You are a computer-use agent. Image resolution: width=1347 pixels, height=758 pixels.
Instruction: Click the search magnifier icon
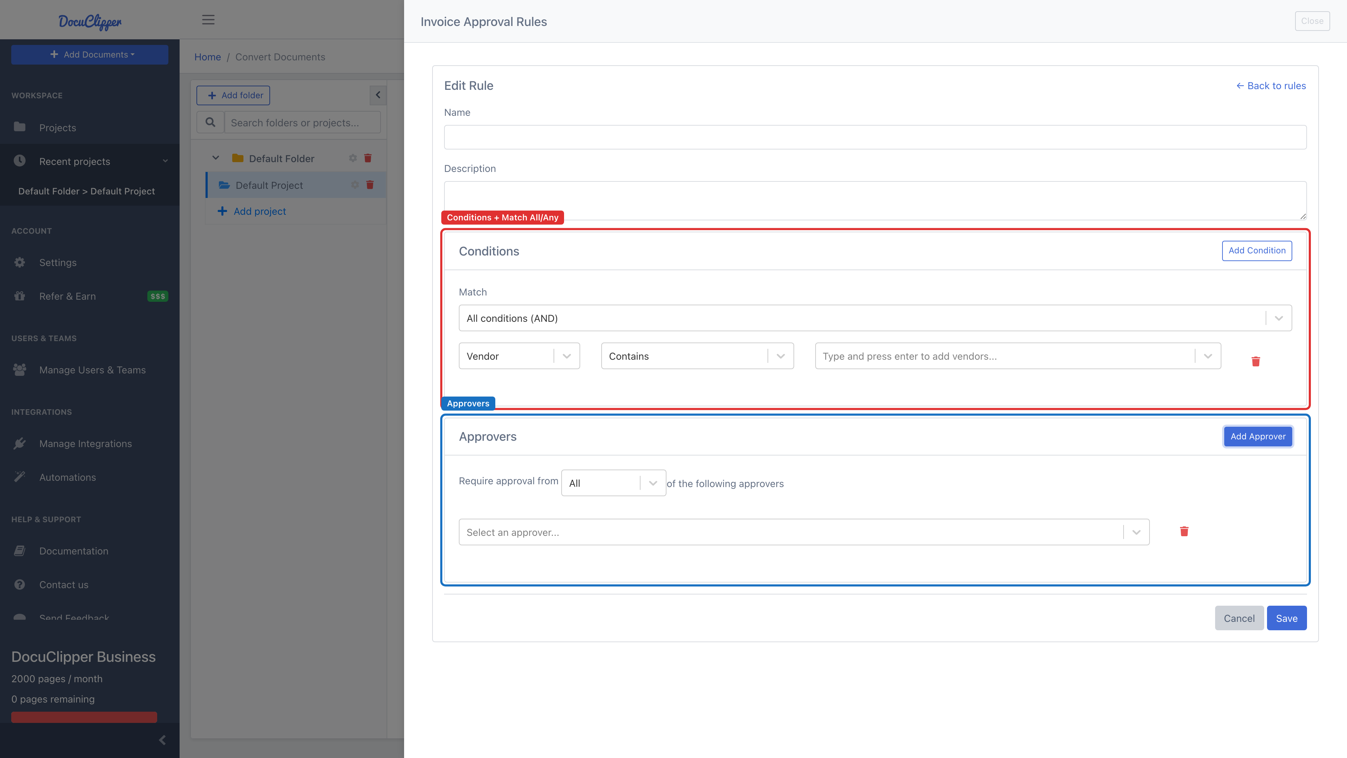pos(210,122)
